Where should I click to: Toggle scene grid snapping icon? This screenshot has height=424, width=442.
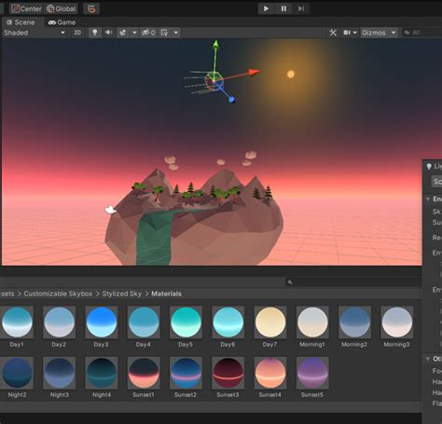click(x=164, y=33)
